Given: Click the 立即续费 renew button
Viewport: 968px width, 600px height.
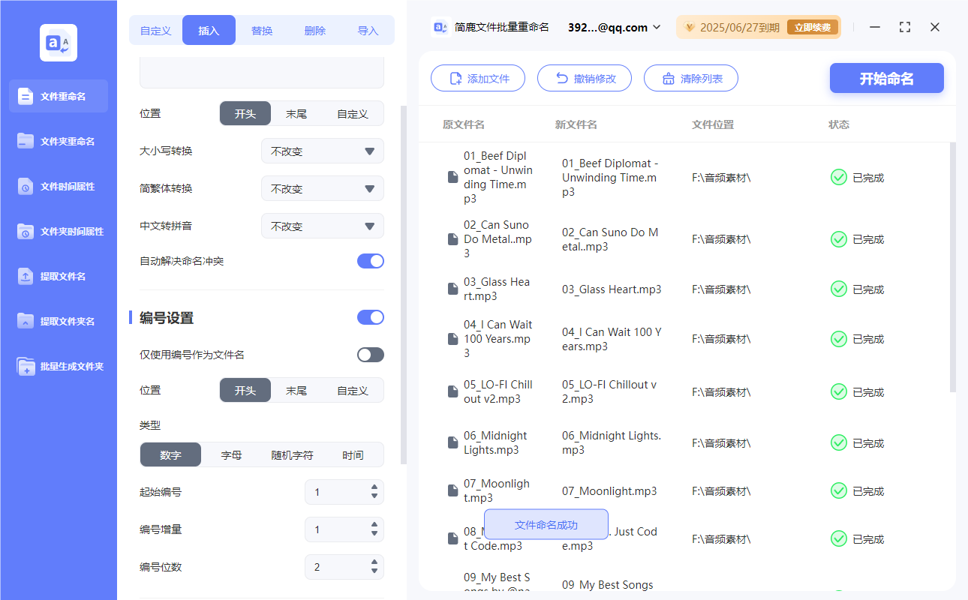Looking at the screenshot, I should tap(812, 28).
